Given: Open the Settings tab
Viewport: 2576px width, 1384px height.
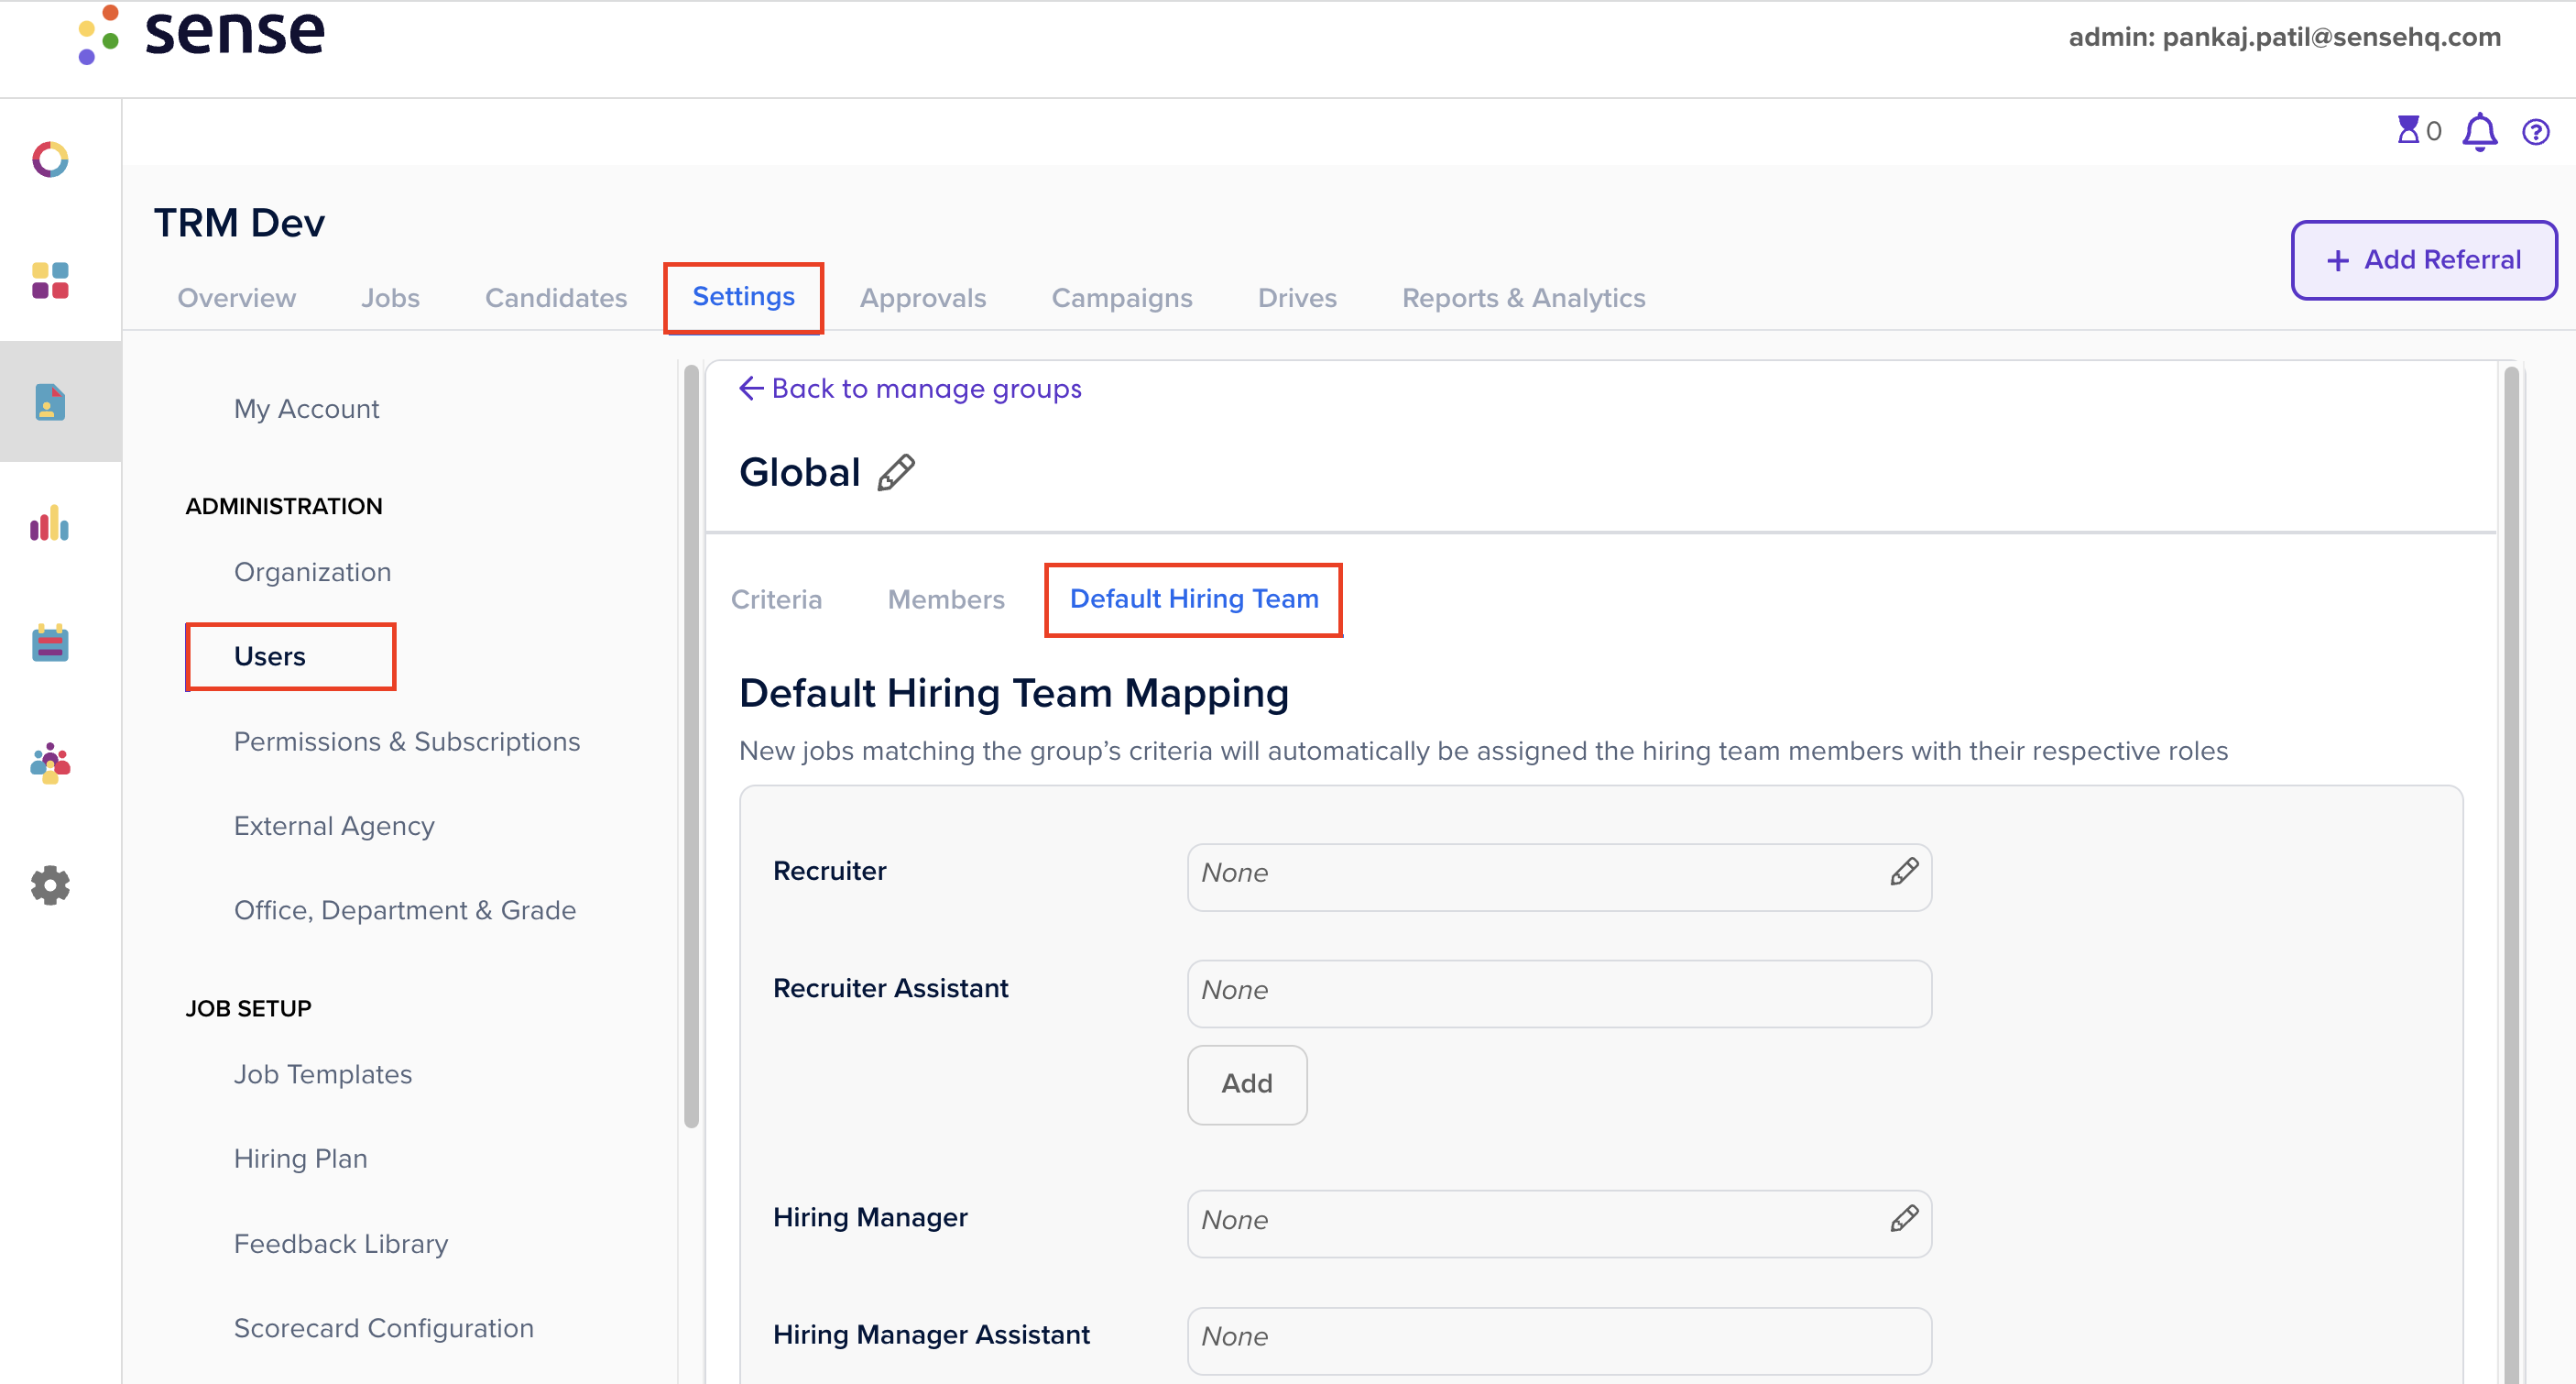Looking at the screenshot, I should point(744,296).
